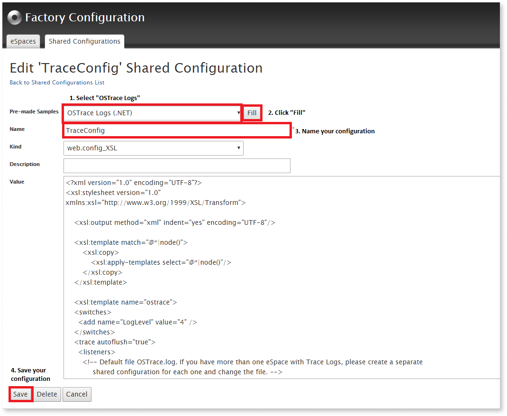Click the Pre-made Samples label
This screenshot has height=416, width=507.
[34, 111]
